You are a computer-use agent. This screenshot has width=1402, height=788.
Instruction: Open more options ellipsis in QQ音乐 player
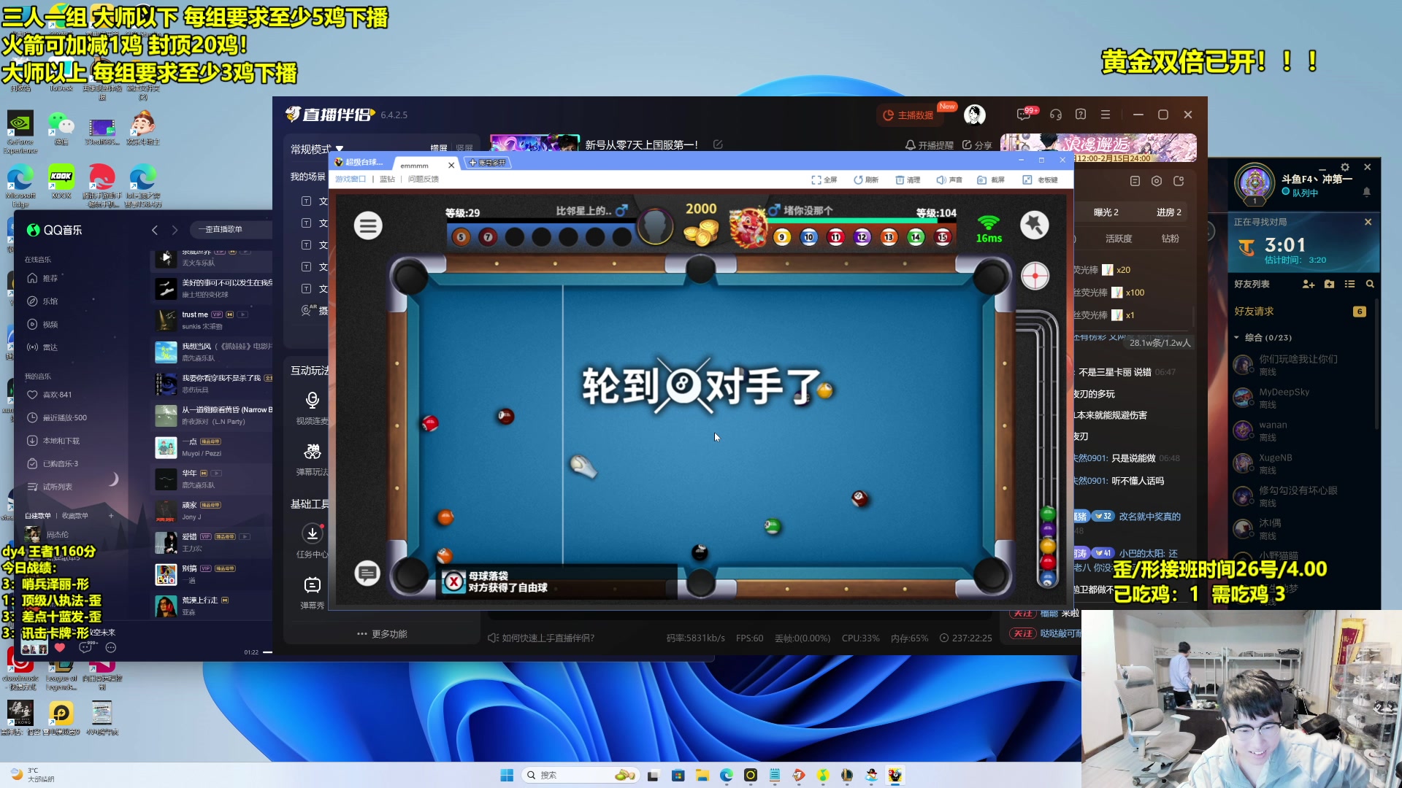click(111, 648)
